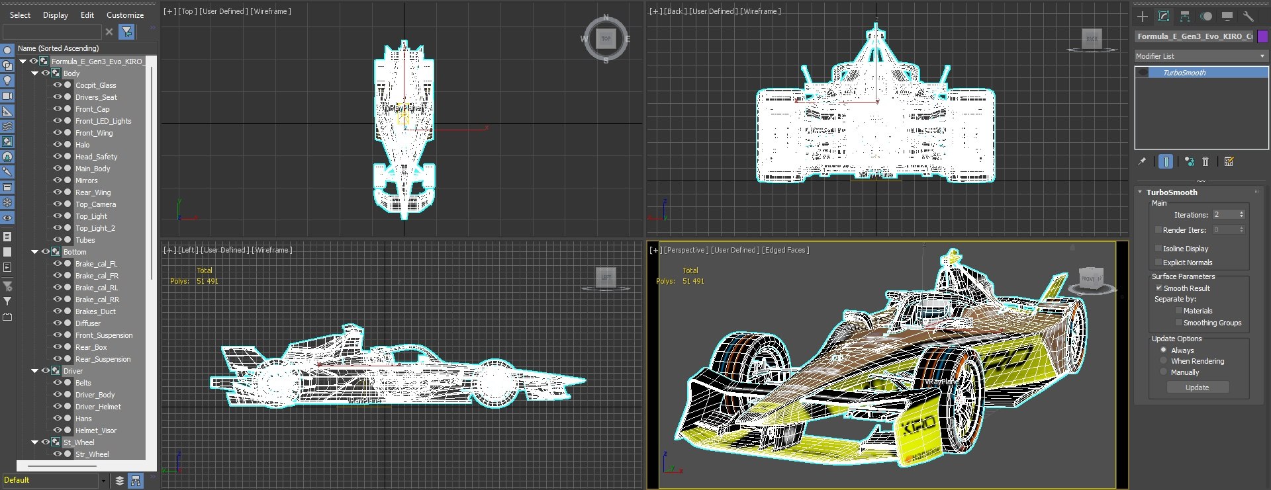This screenshot has width=1271, height=490.
Task: Click the Update button
Action: tap(1197, 388)
